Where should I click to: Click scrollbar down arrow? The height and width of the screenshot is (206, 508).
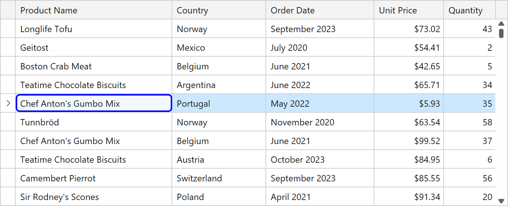[x=501, y=201]
